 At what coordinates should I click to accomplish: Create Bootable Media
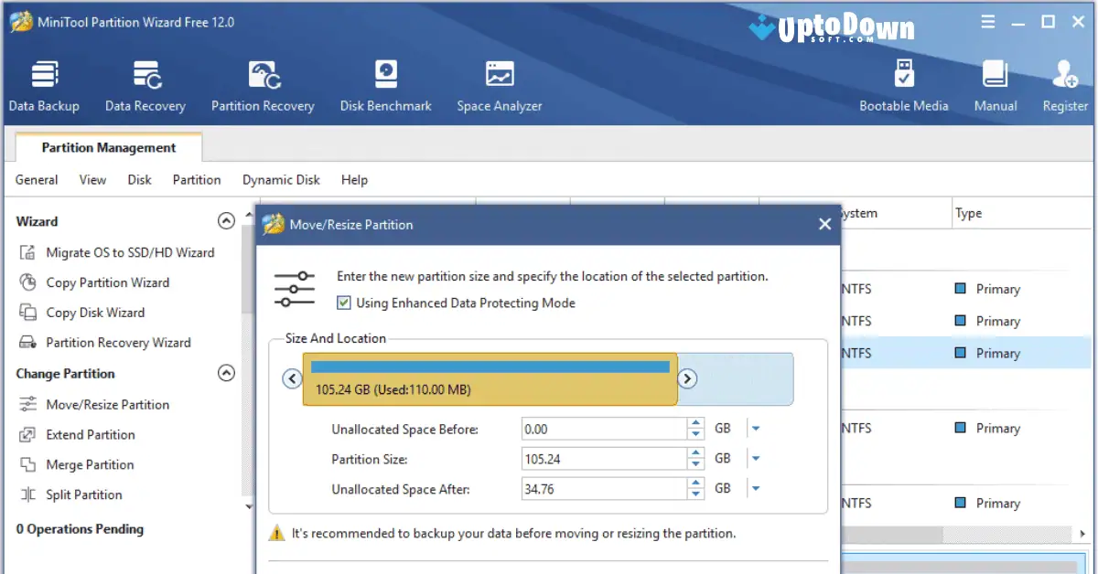coord(903,85)
